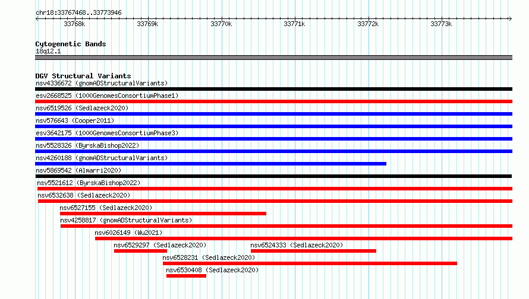Click the nsv5521612 (ByrskaBishop2022) label

click(89, 183)
